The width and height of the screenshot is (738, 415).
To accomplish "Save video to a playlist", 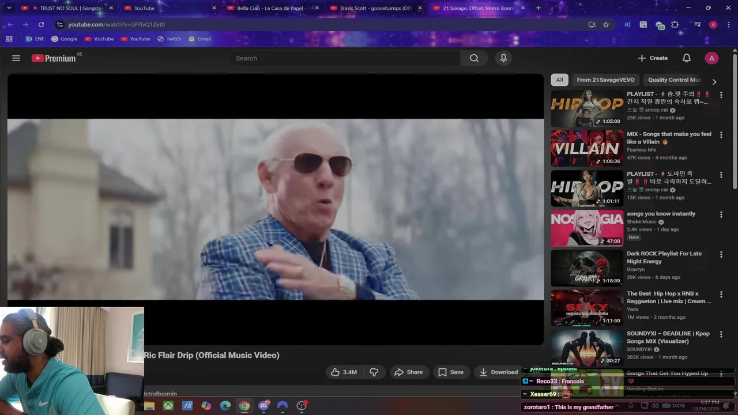I will point(451,372).
